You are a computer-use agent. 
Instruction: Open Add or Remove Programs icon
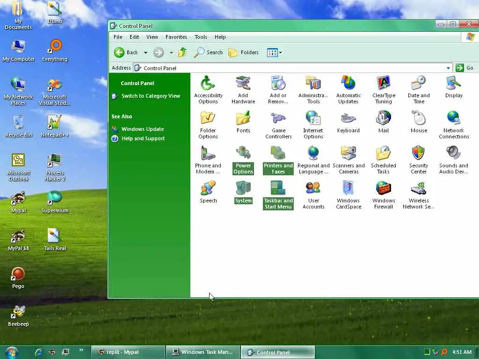[x=278, y=90]
